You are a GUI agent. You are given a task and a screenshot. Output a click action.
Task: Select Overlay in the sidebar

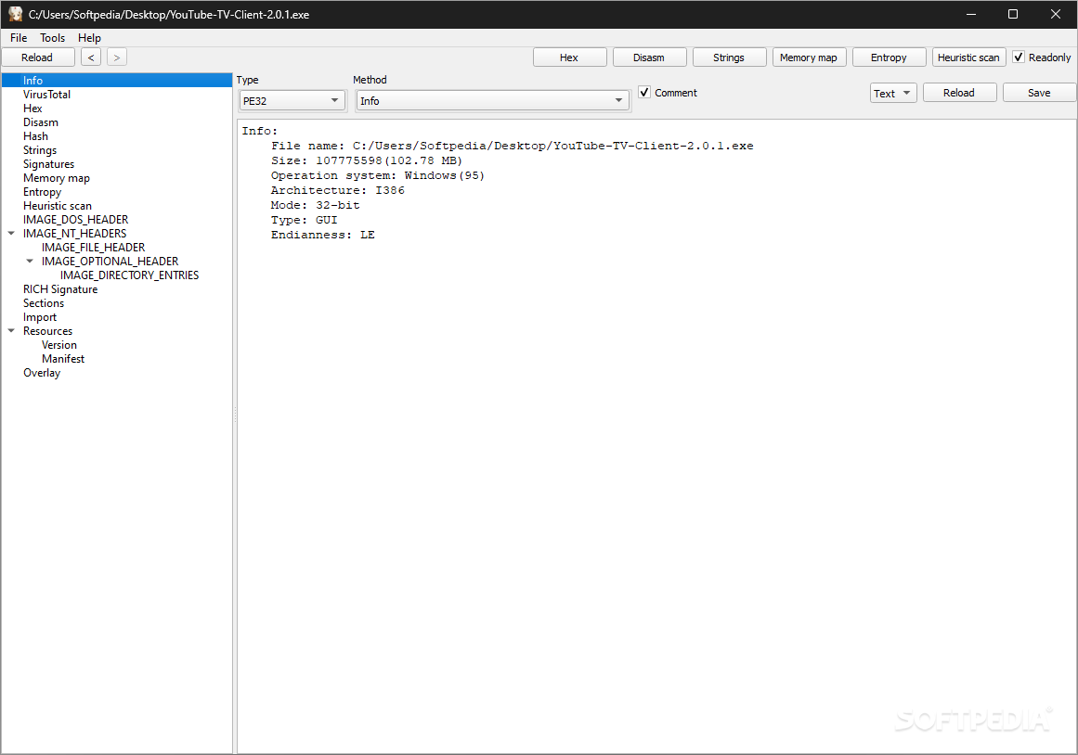tap(42, 373)
